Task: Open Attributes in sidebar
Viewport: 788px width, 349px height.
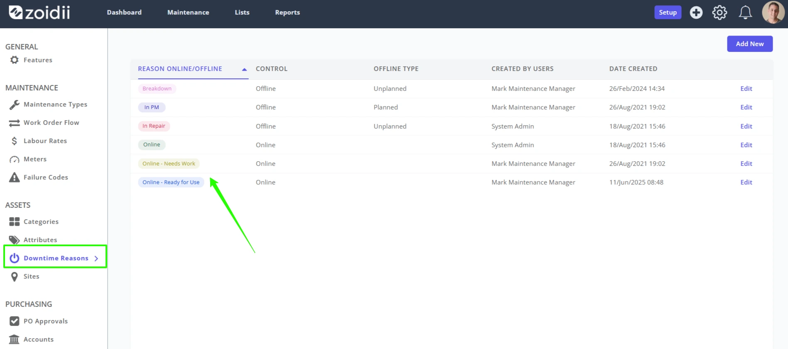Action: click(x=40, y=240)
